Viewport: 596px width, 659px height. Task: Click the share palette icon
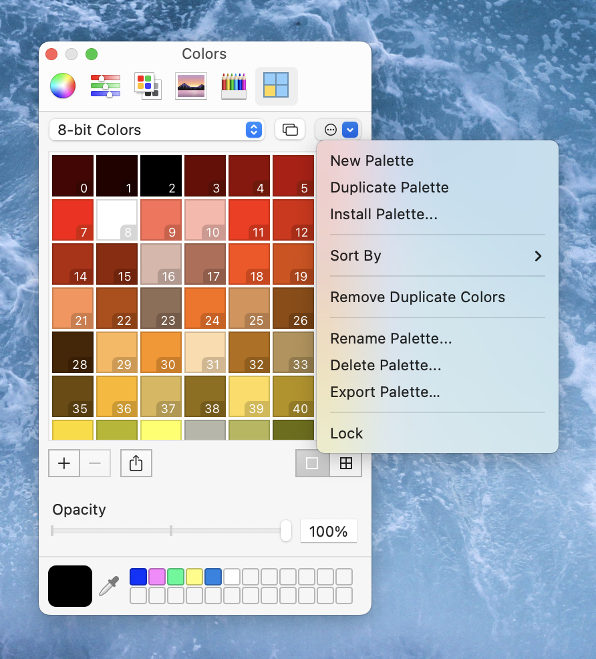(x=136, y=463)
